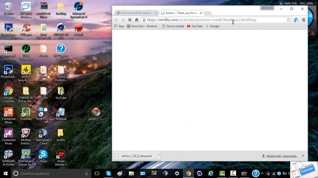Viewport: 318px width, 178px height.
Task: Close the Chrome downloads bar
Action: tap(303, 156)
